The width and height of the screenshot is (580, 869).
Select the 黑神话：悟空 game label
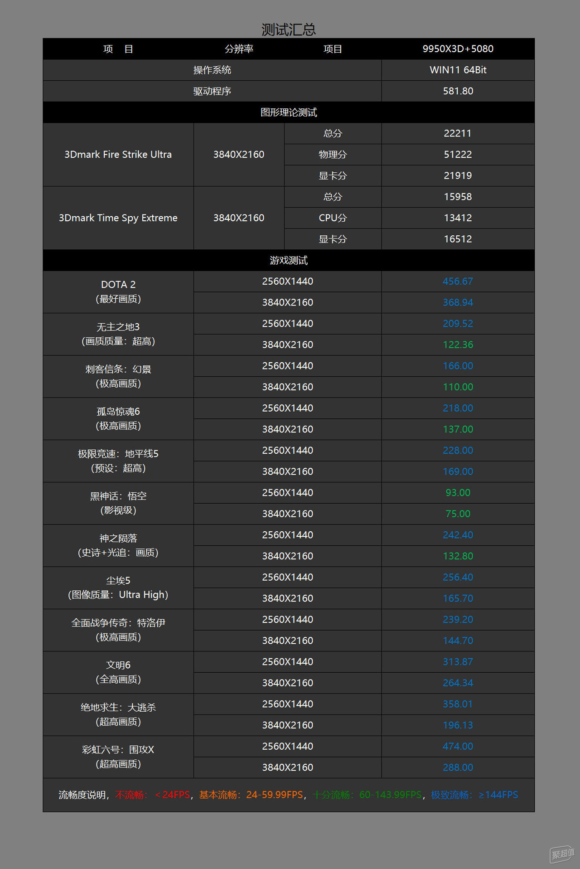click(118, 496)
